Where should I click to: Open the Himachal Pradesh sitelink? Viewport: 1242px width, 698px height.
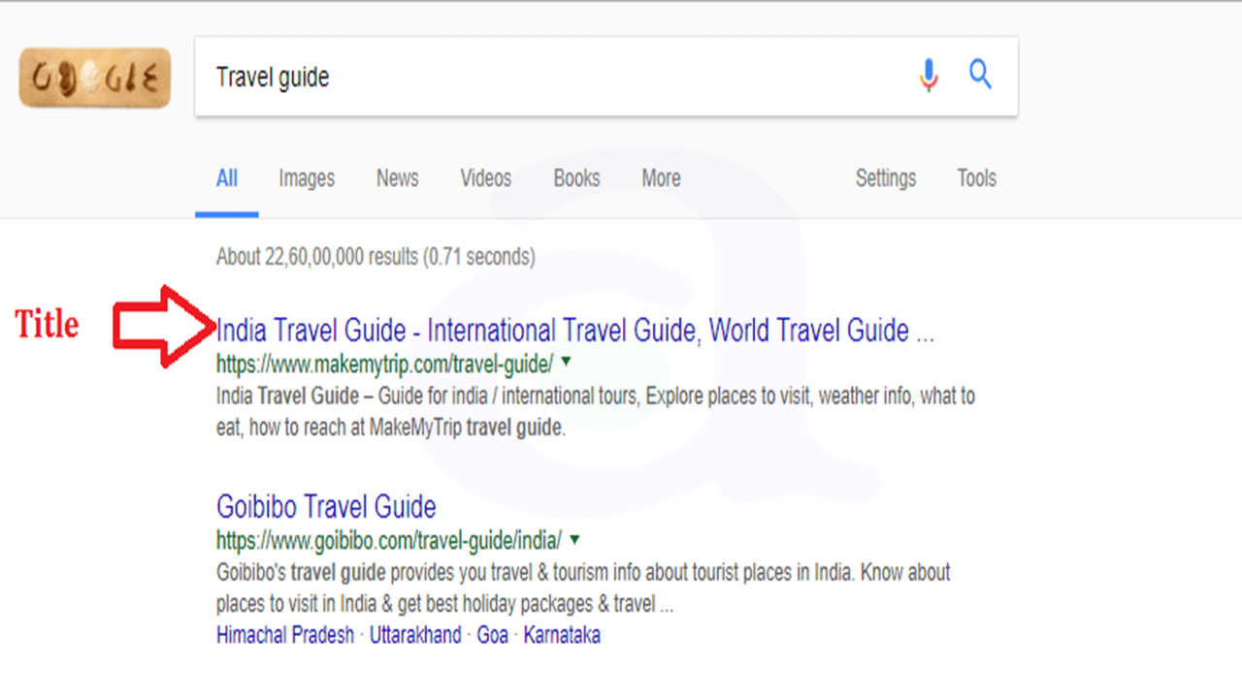point(285,636)
